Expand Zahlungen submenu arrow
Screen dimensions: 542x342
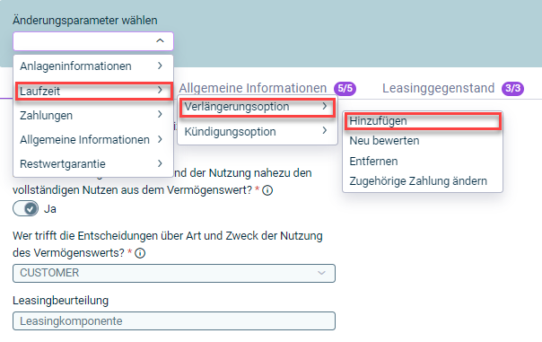pos(160,115)
